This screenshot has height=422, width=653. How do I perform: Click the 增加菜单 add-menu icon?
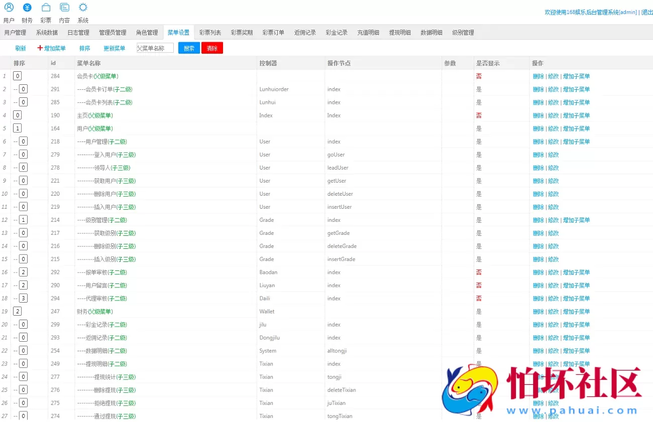(x=51, y=48)
